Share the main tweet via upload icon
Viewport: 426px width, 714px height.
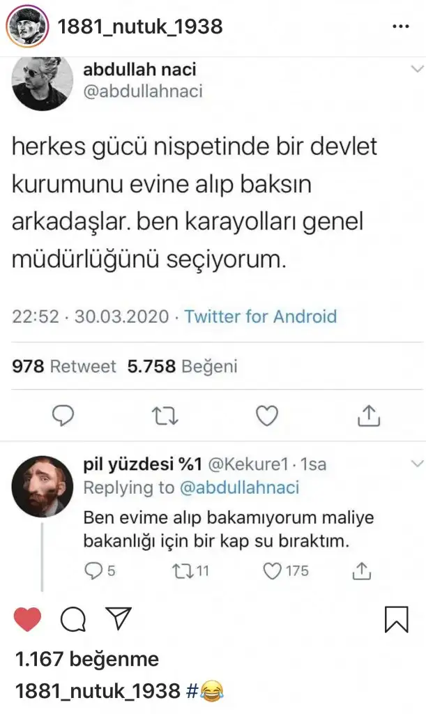click(367, 416)
